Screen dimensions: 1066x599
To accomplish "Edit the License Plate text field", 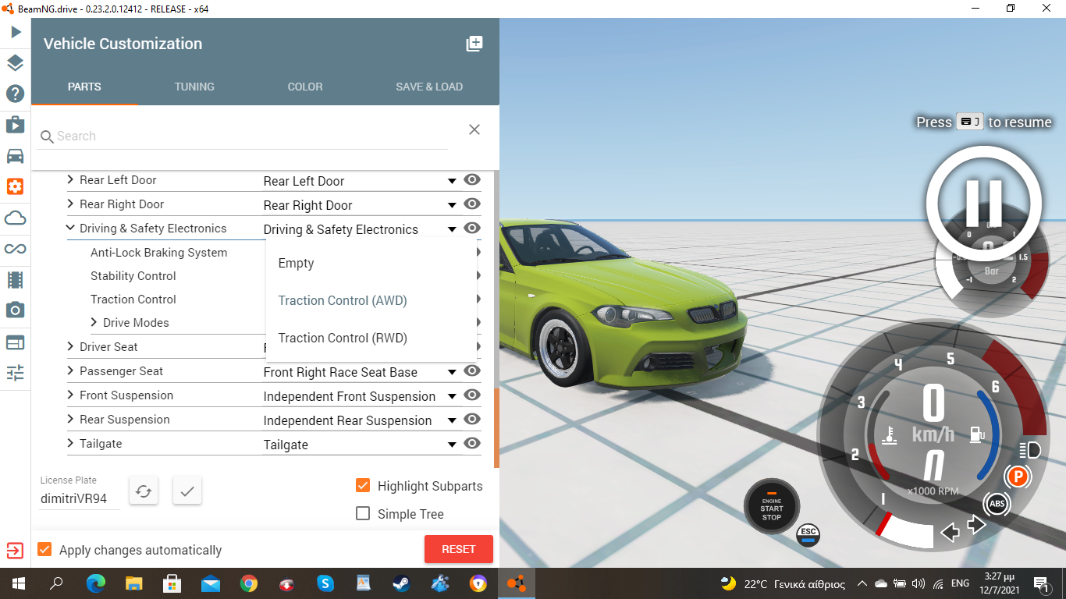I will pyautogui.click(x=80, y=498).
